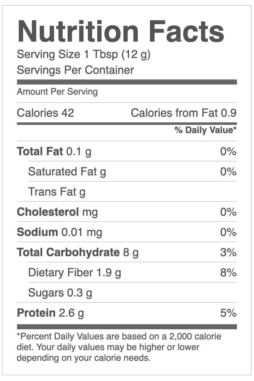Click the 8% dietary fiber value

click(x=228, y=273)
